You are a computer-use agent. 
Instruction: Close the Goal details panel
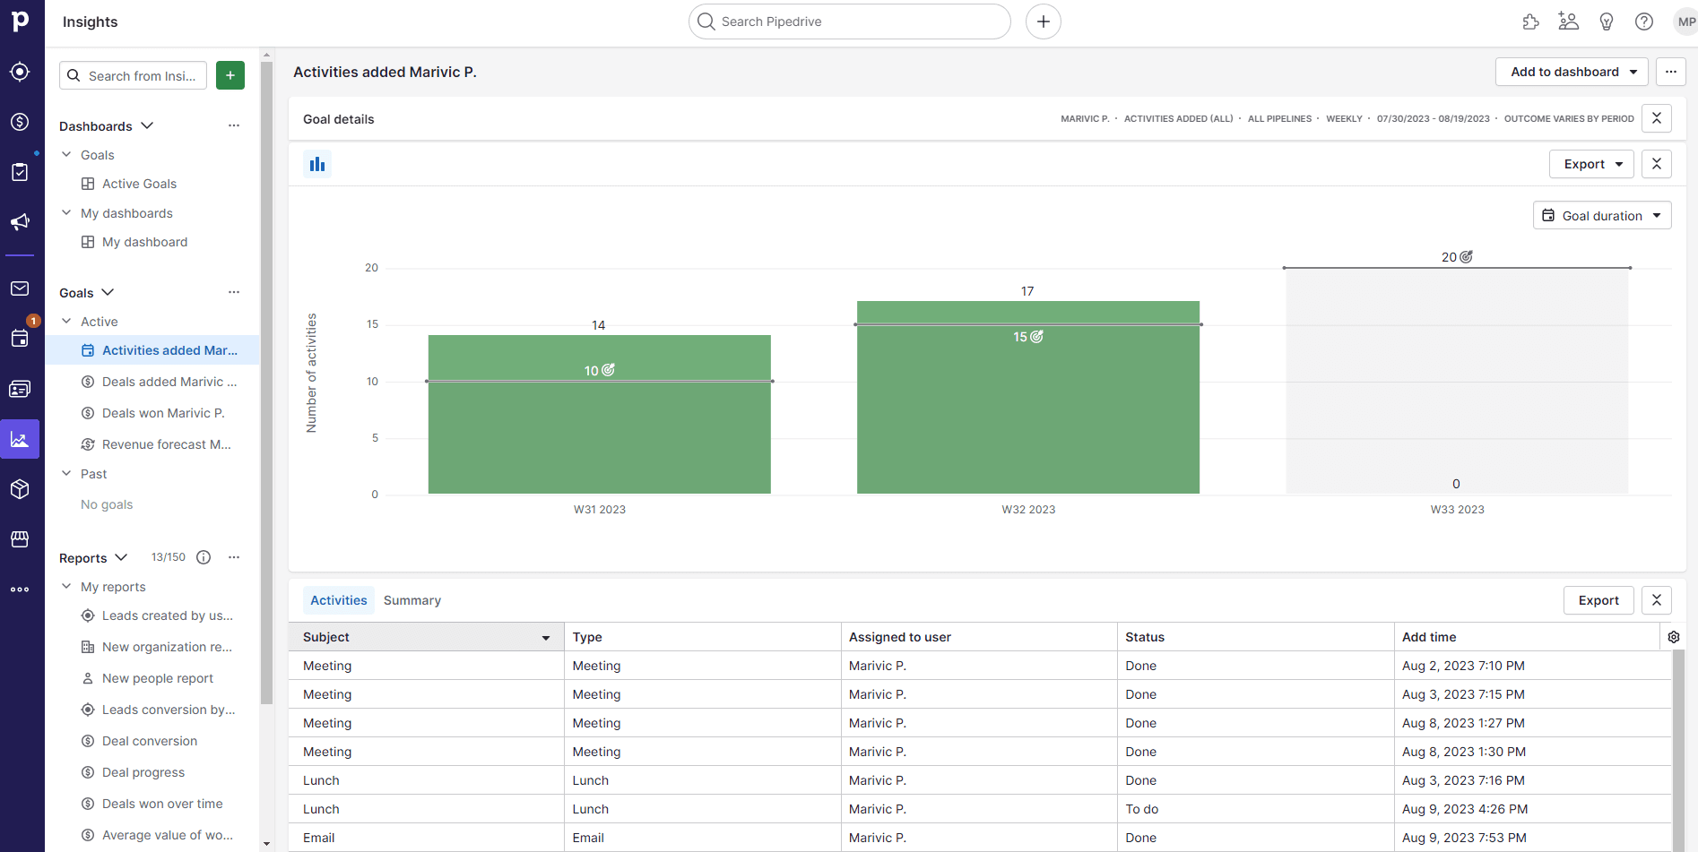click(x=1657, y=118)
